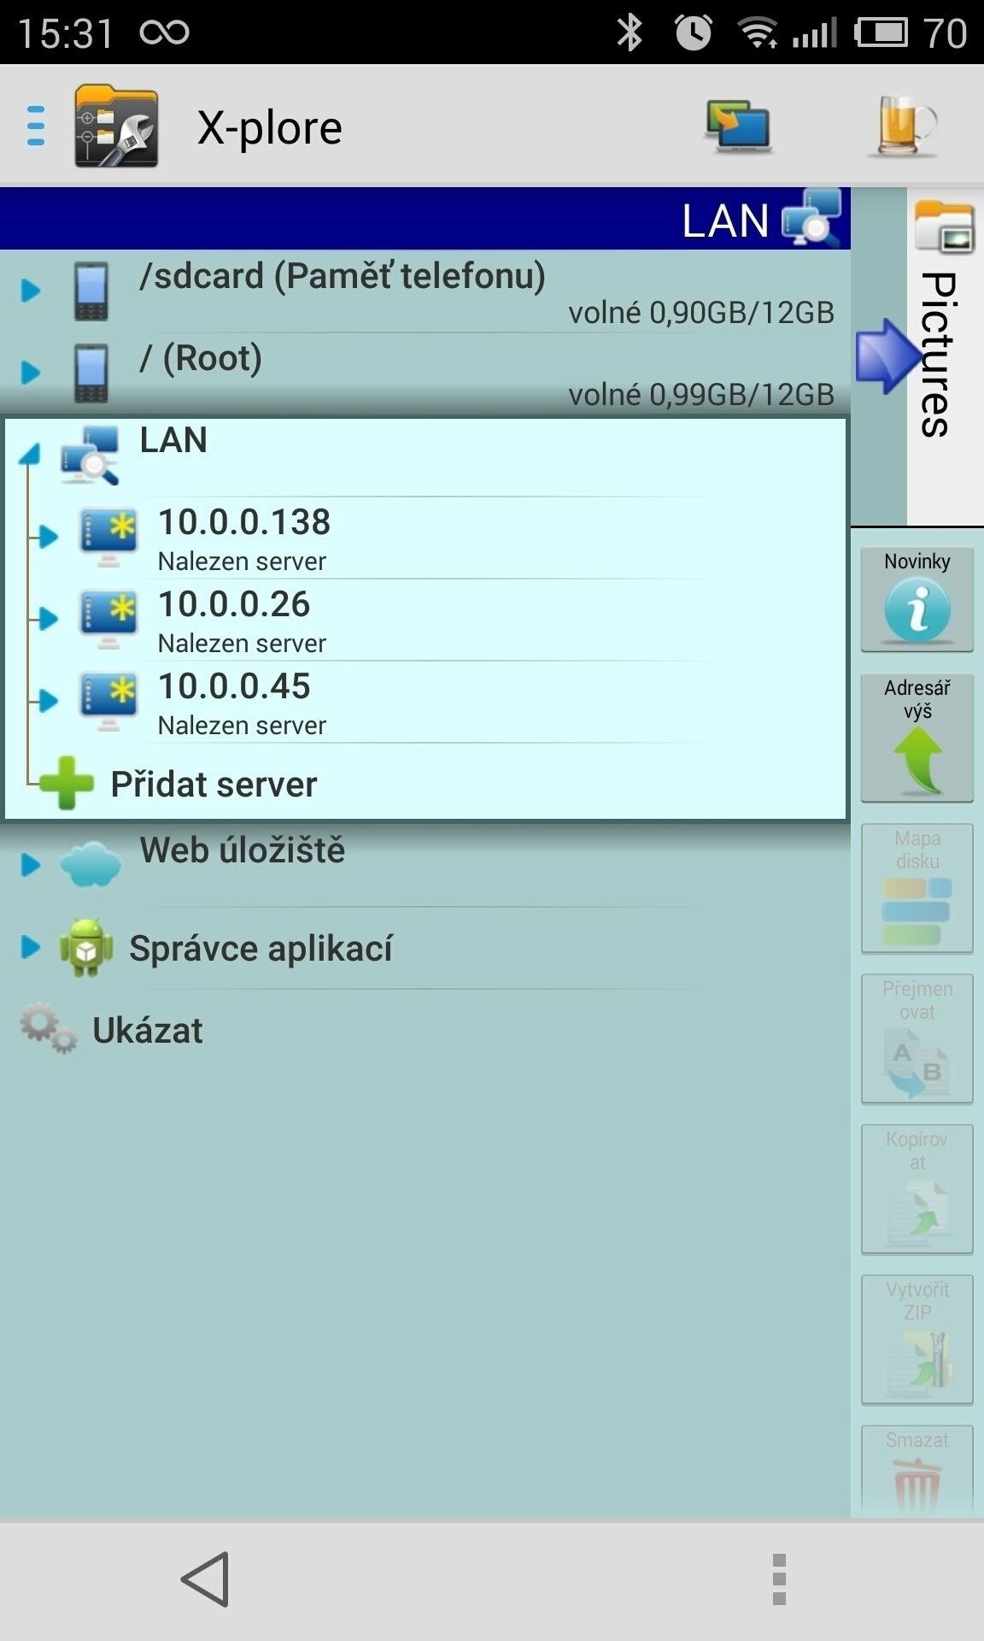Tap the blue arrow to switch panes

885,356
